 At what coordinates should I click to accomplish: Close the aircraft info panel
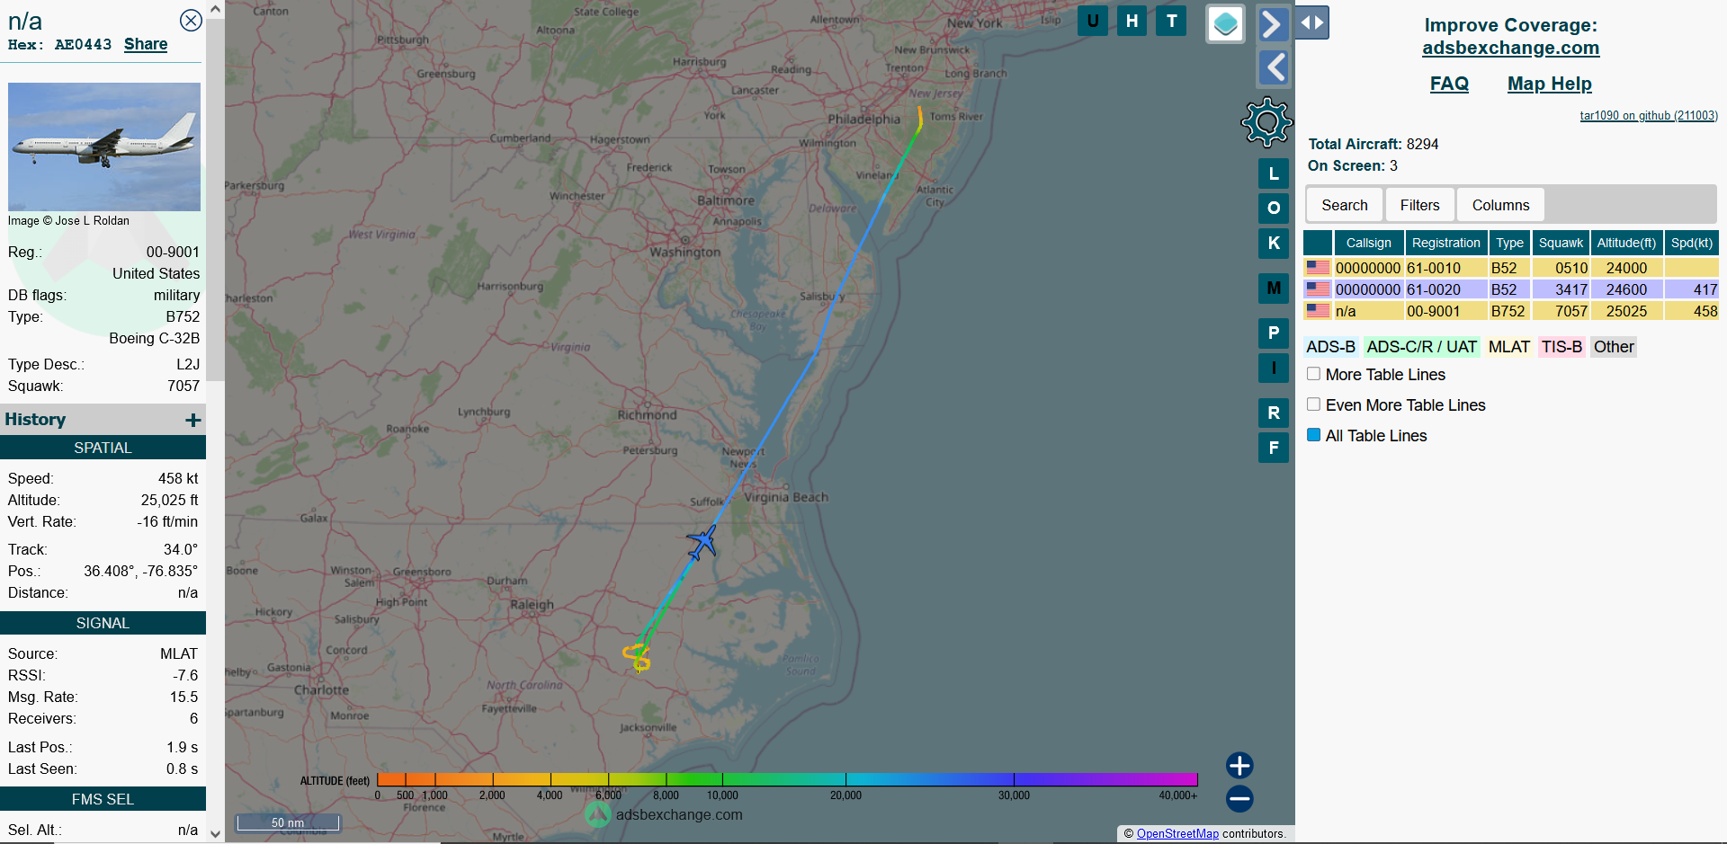click(x=191, y=21)
